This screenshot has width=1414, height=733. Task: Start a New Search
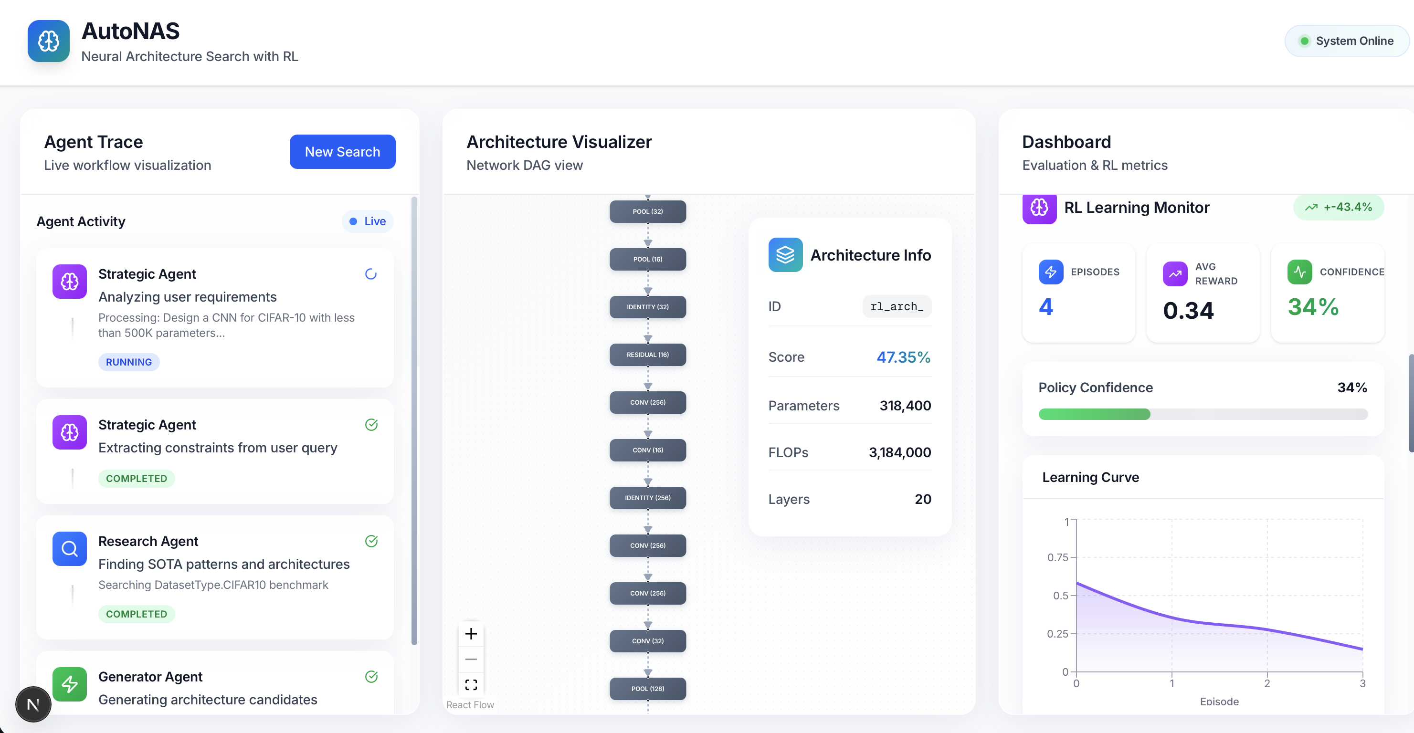click(342, 151)
